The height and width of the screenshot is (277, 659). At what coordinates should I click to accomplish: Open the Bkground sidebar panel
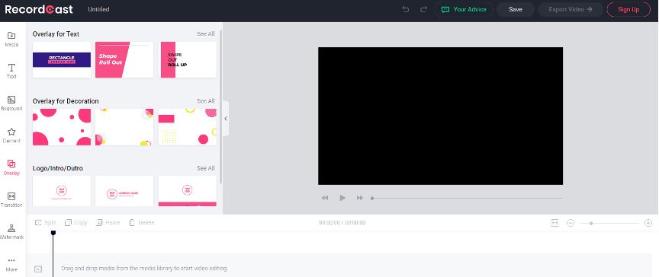click(x=11, y=103)
